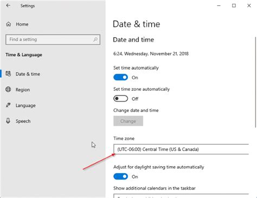Switch to Language settings
The image size is (257, 198).
coord(25,105)
